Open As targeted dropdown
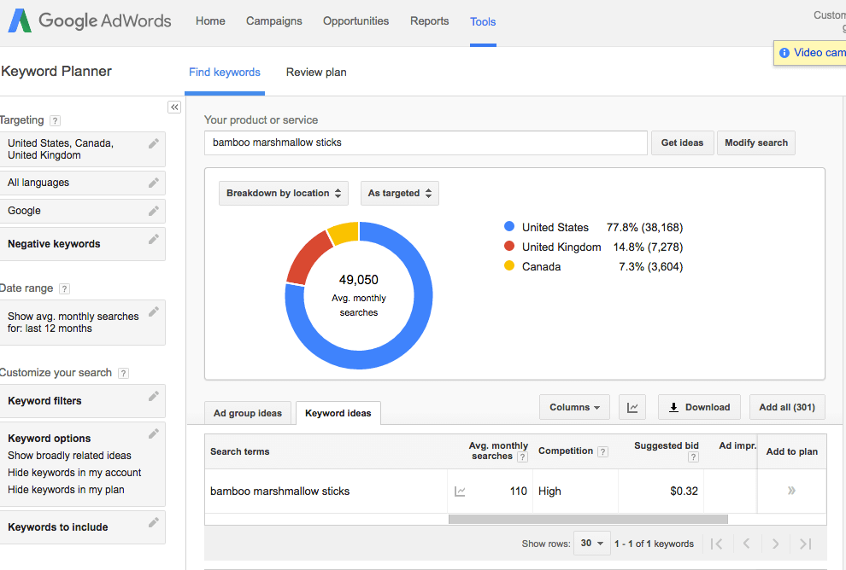Screen dimensions: 846x570 pyautogui.click(x=400, y=194)
